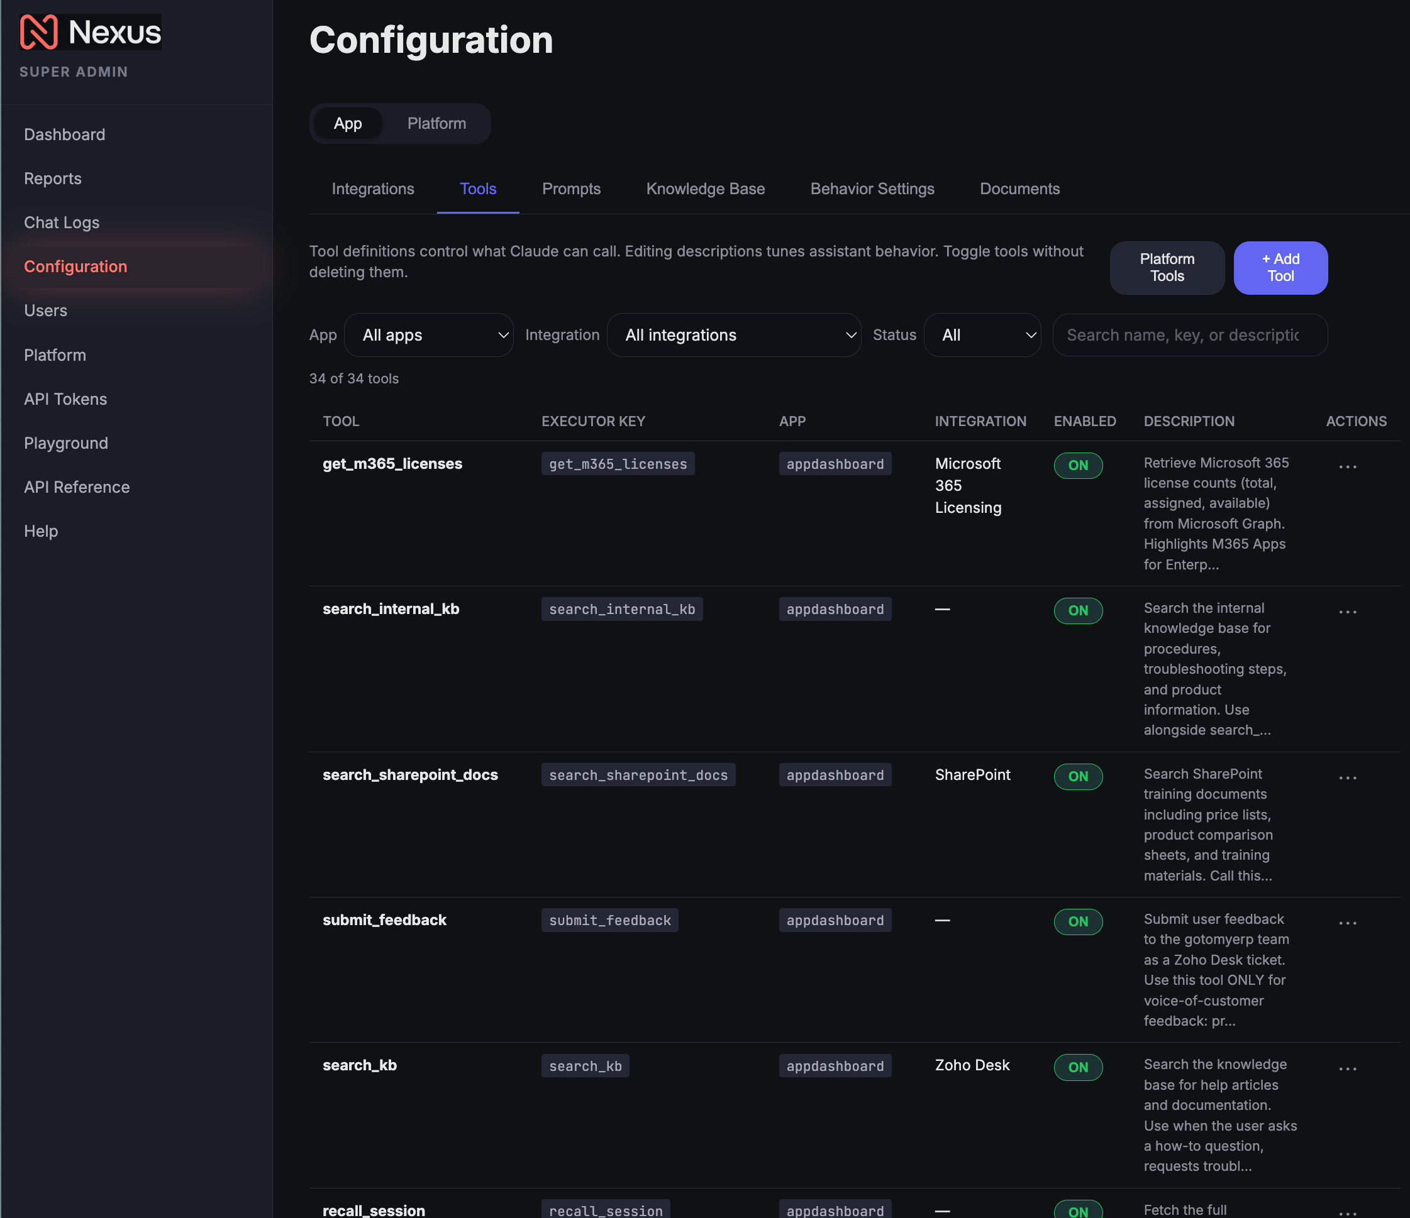Open the All apps dropdown
This screenshot has height=1218, width=1410.
point(429,334)
